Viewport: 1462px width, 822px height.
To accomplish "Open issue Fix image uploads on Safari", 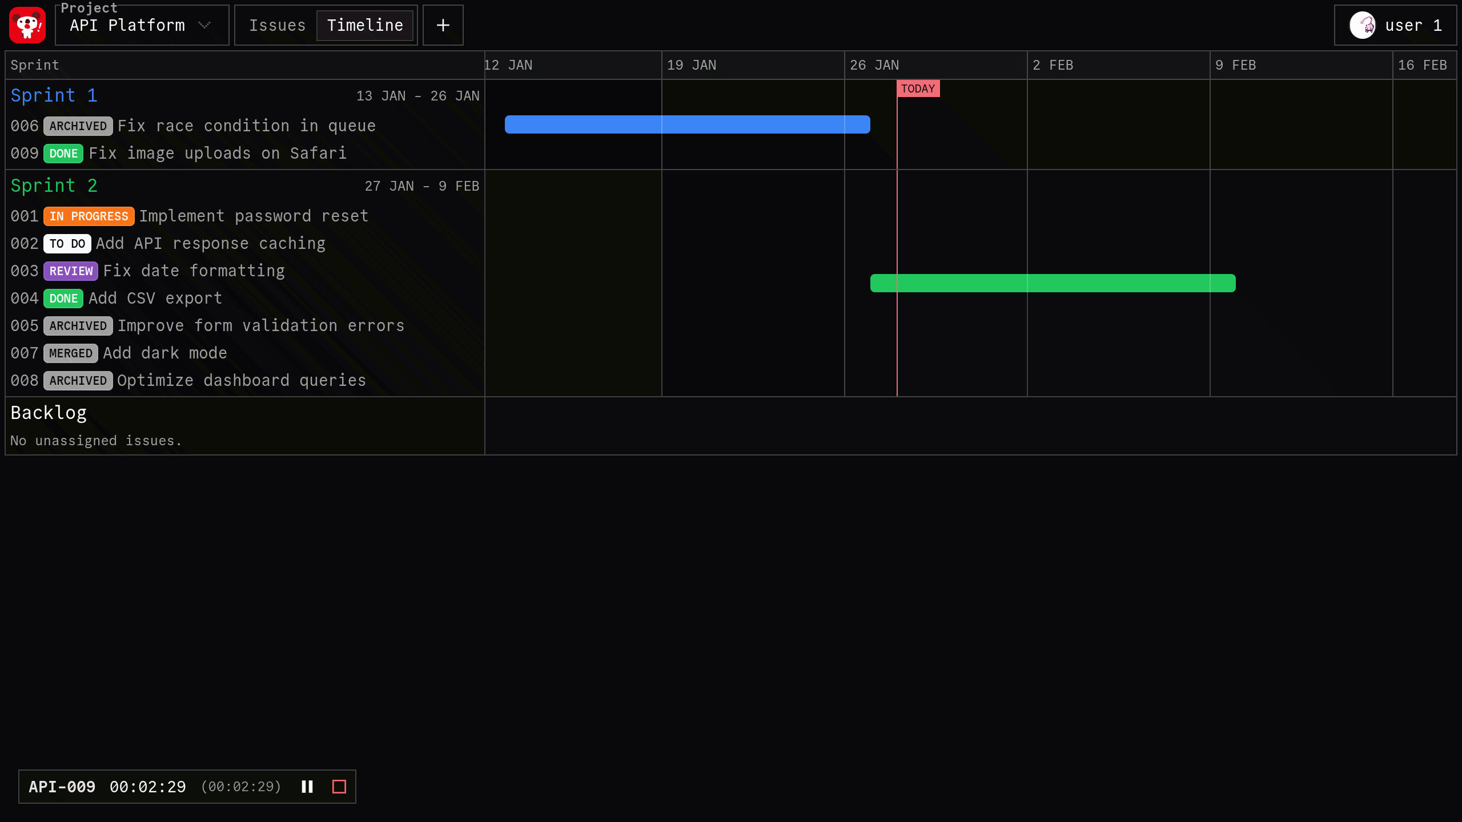I will point(218,154).
